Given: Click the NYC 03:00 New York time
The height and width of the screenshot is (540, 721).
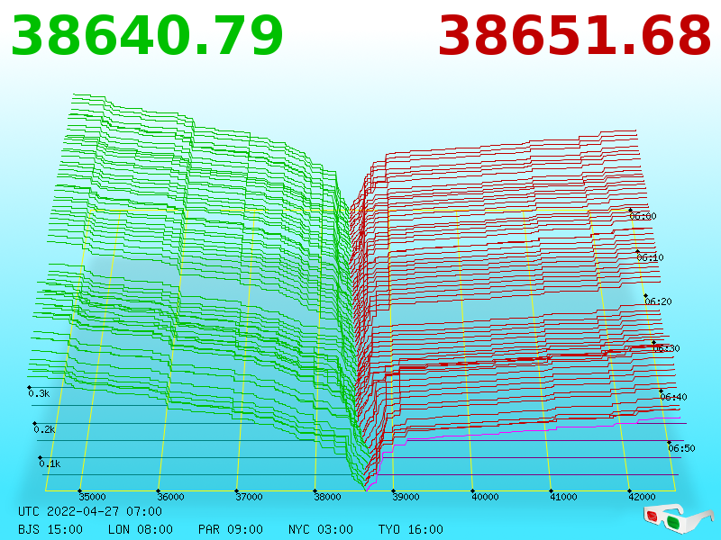Looking at the screenshot, I should [321, 529].
